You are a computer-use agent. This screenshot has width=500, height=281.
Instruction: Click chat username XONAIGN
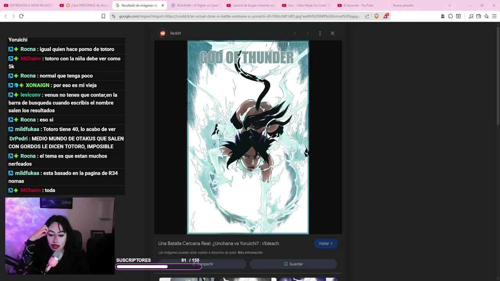[37, 85]
